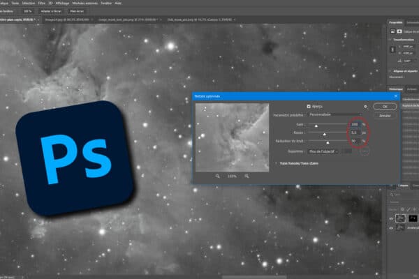Viewport: 419px width, 279px height.
Task: Open the Affichage menu
Action: pyautogui.click(x=62, y=3)
